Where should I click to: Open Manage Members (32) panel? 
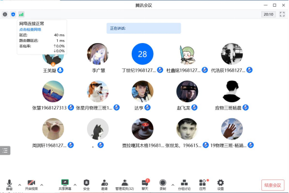click(x=124, y=185)
